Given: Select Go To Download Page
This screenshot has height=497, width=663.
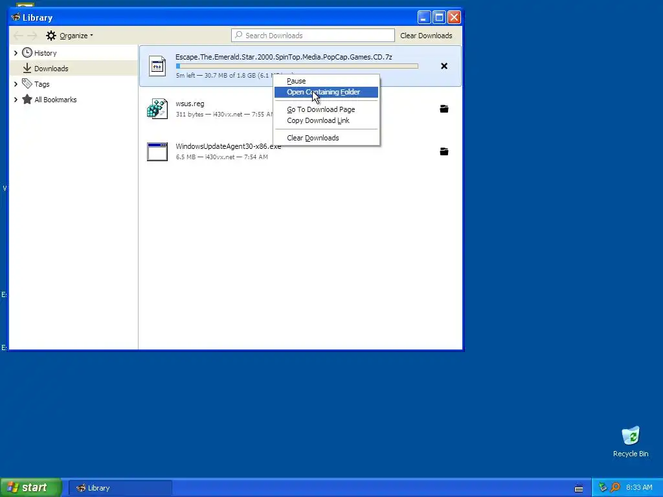Looking at the screenshot, I should [326, 109].
